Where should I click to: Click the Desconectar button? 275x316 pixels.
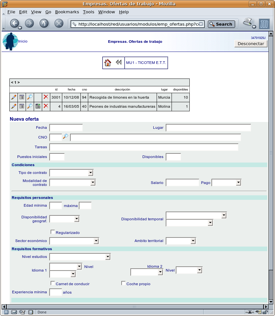coord(251,44)
